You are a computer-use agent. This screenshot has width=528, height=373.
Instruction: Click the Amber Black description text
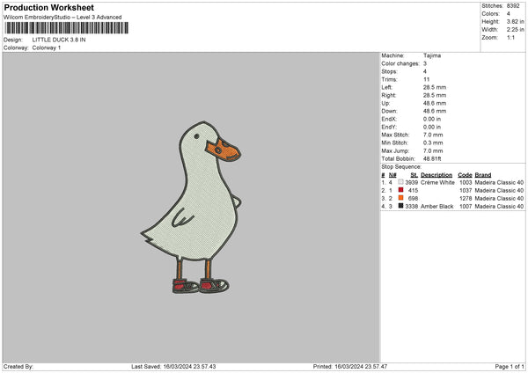(x=437, y=207)
